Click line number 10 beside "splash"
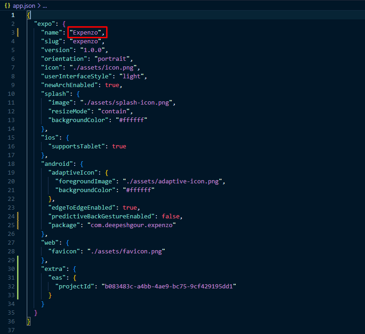Image resolution: width=365 pixels, height=334 pixels. (11, 94)
